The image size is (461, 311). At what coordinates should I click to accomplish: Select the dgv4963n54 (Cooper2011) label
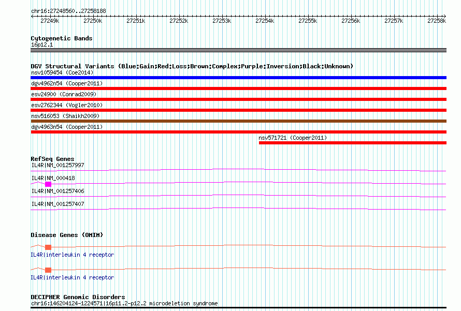click(x=67, y=127)
